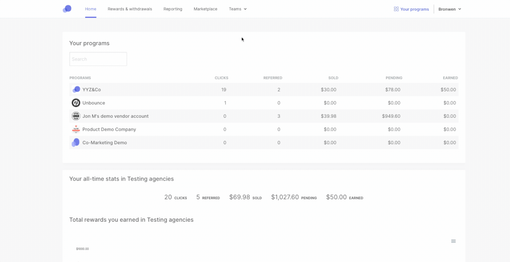The height and width of the screenshot is (262, 510).
Task: Click the grid icon beside Your programs
Action: pos(396,9)
